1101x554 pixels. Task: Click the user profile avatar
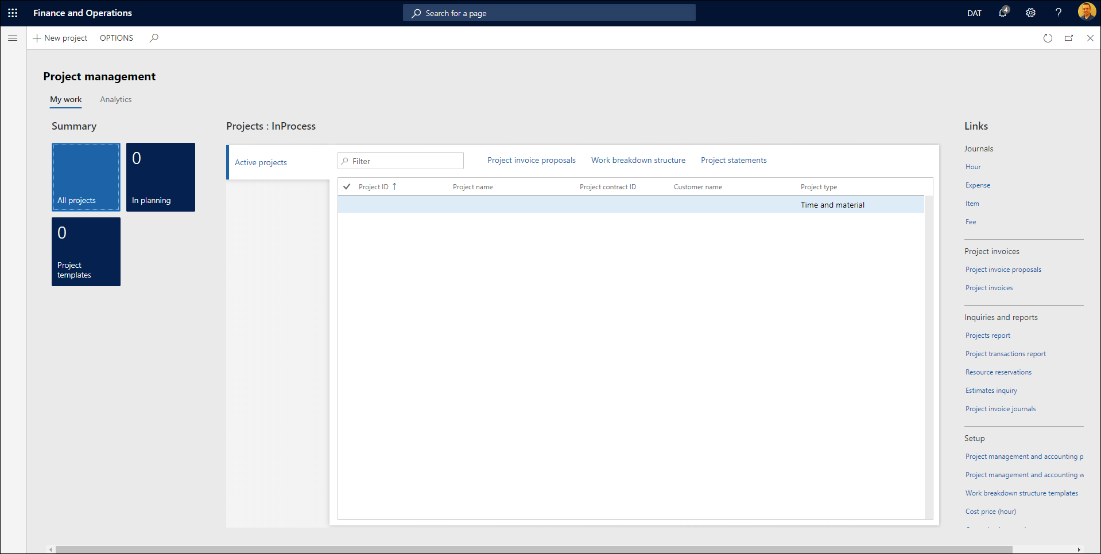tap(1086, 11)
